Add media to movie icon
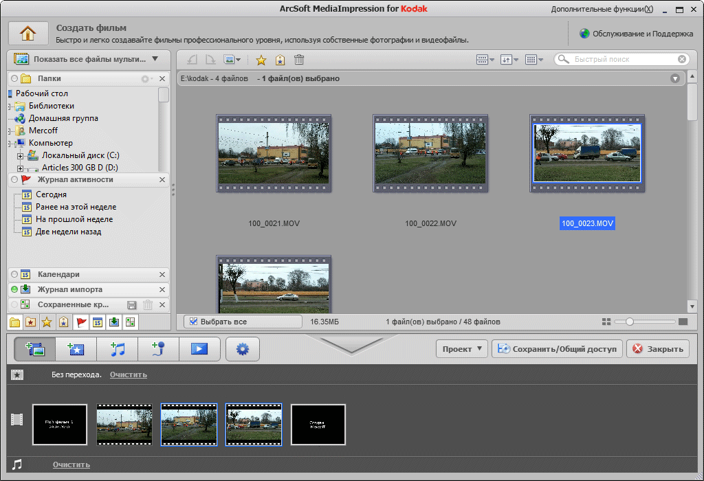This screenshot has height=481, width=704. [x=35, y=349]
